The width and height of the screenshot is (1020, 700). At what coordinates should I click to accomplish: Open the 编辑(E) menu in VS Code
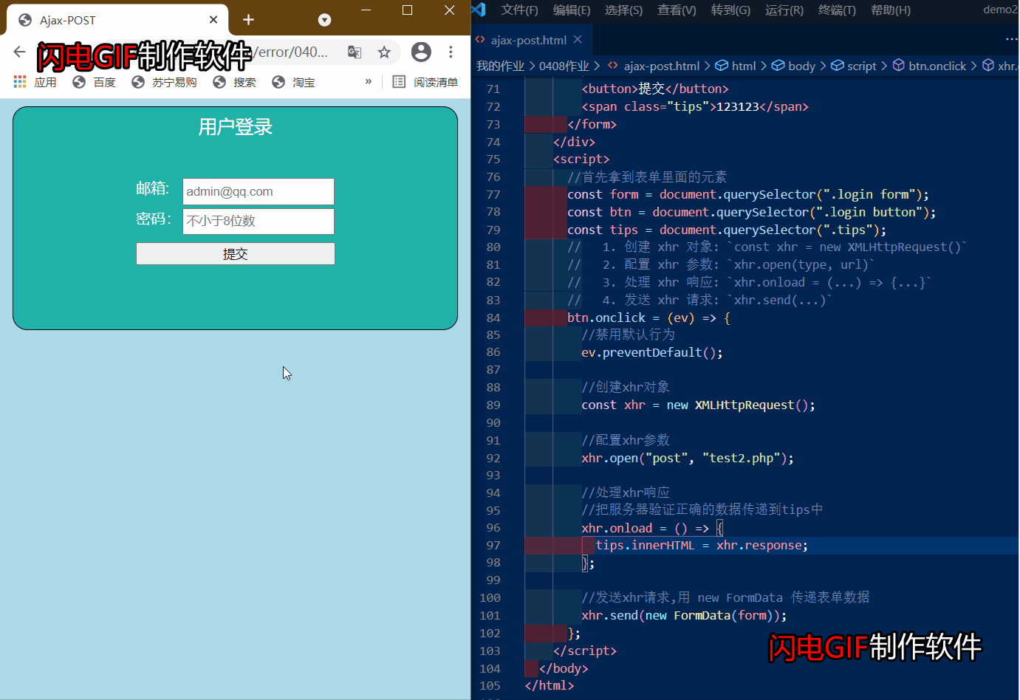pyautogui.click(x=572, y=10)
